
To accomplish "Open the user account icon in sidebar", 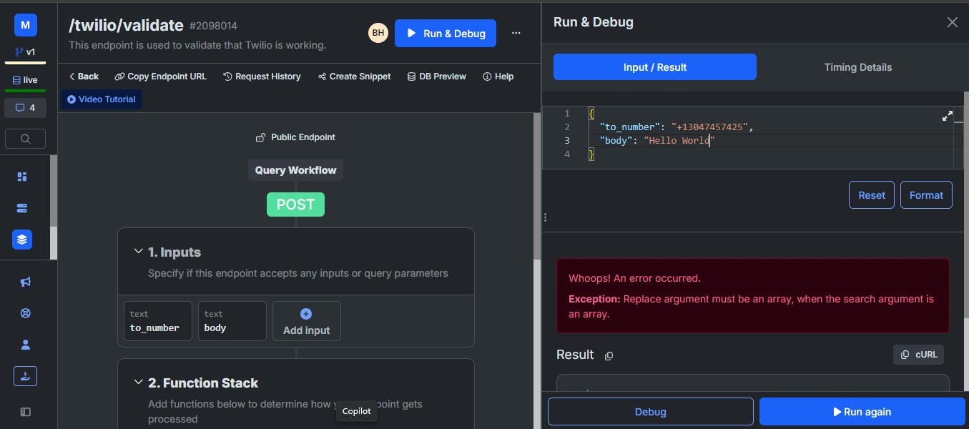I will pos(26,345).
